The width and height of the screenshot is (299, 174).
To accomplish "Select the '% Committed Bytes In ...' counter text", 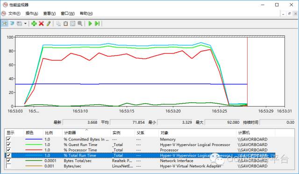I will (86, 139).
